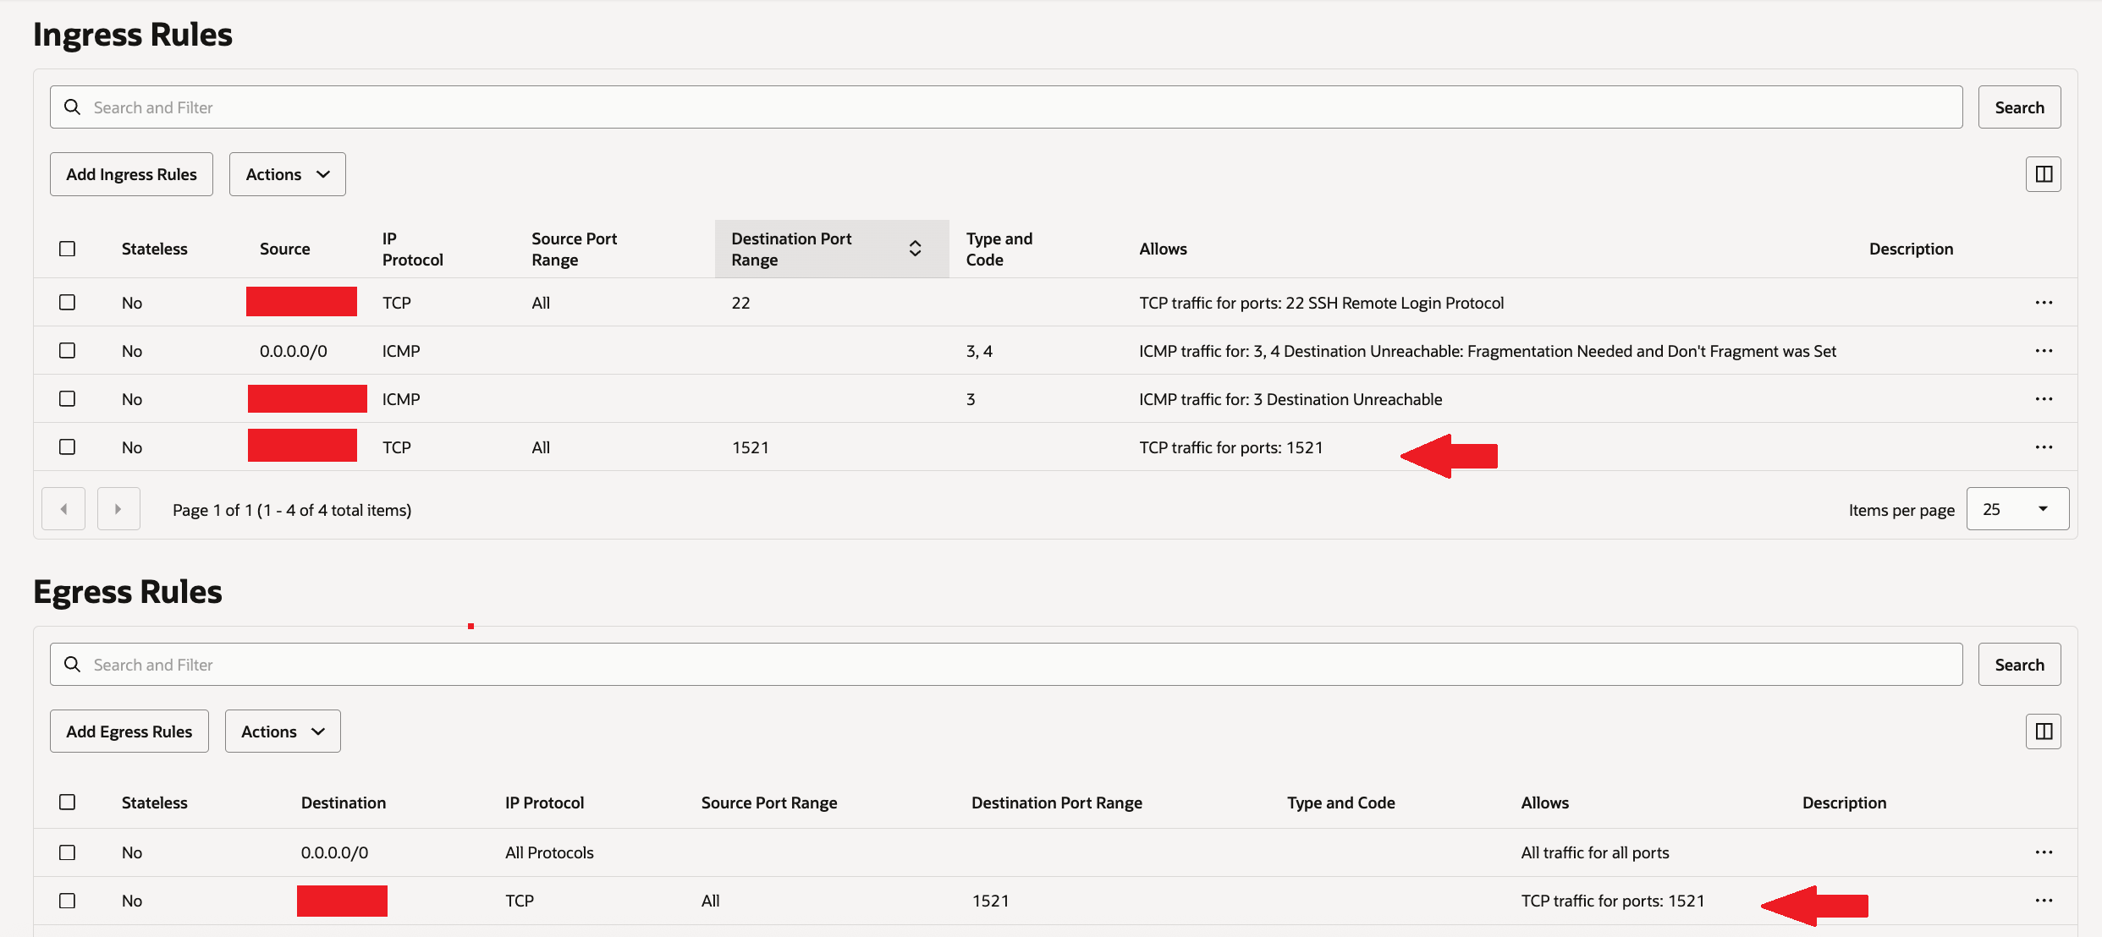Sort by Destination Port Range column arrows
The image size is (2102, 937).
pos(915,249)
